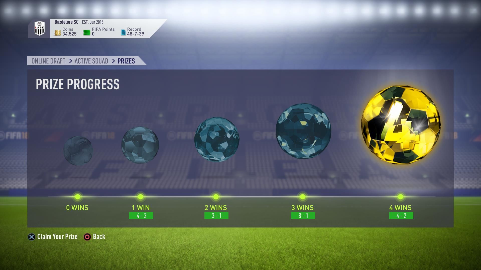
Task: Click the 8 - 1 score badge
Action: coord(303,215)
